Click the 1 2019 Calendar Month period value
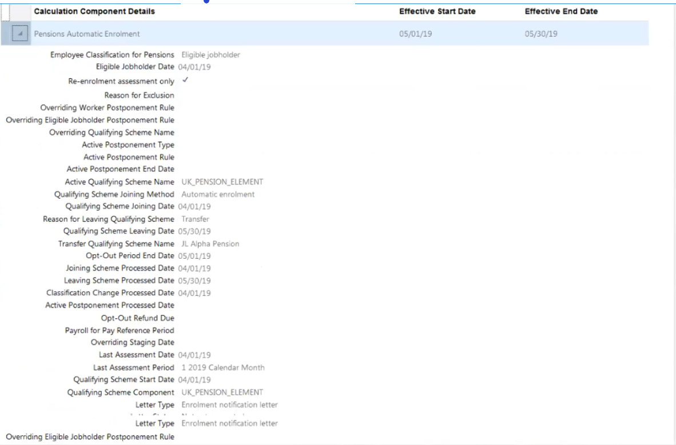The height and width of the screenshot is (445, 676). click(x=223, y=367)
